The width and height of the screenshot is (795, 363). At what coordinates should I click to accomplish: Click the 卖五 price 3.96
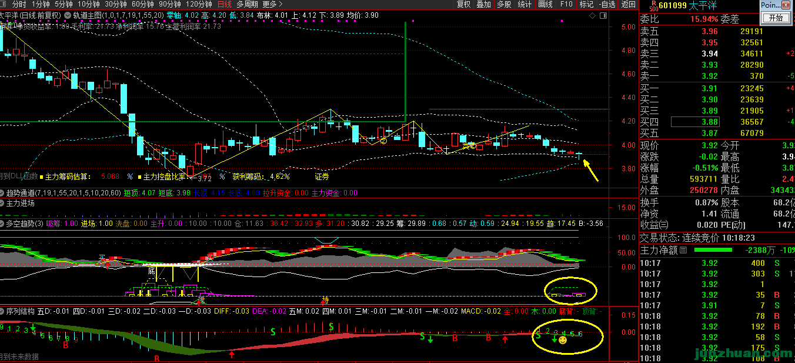(710, 31)
